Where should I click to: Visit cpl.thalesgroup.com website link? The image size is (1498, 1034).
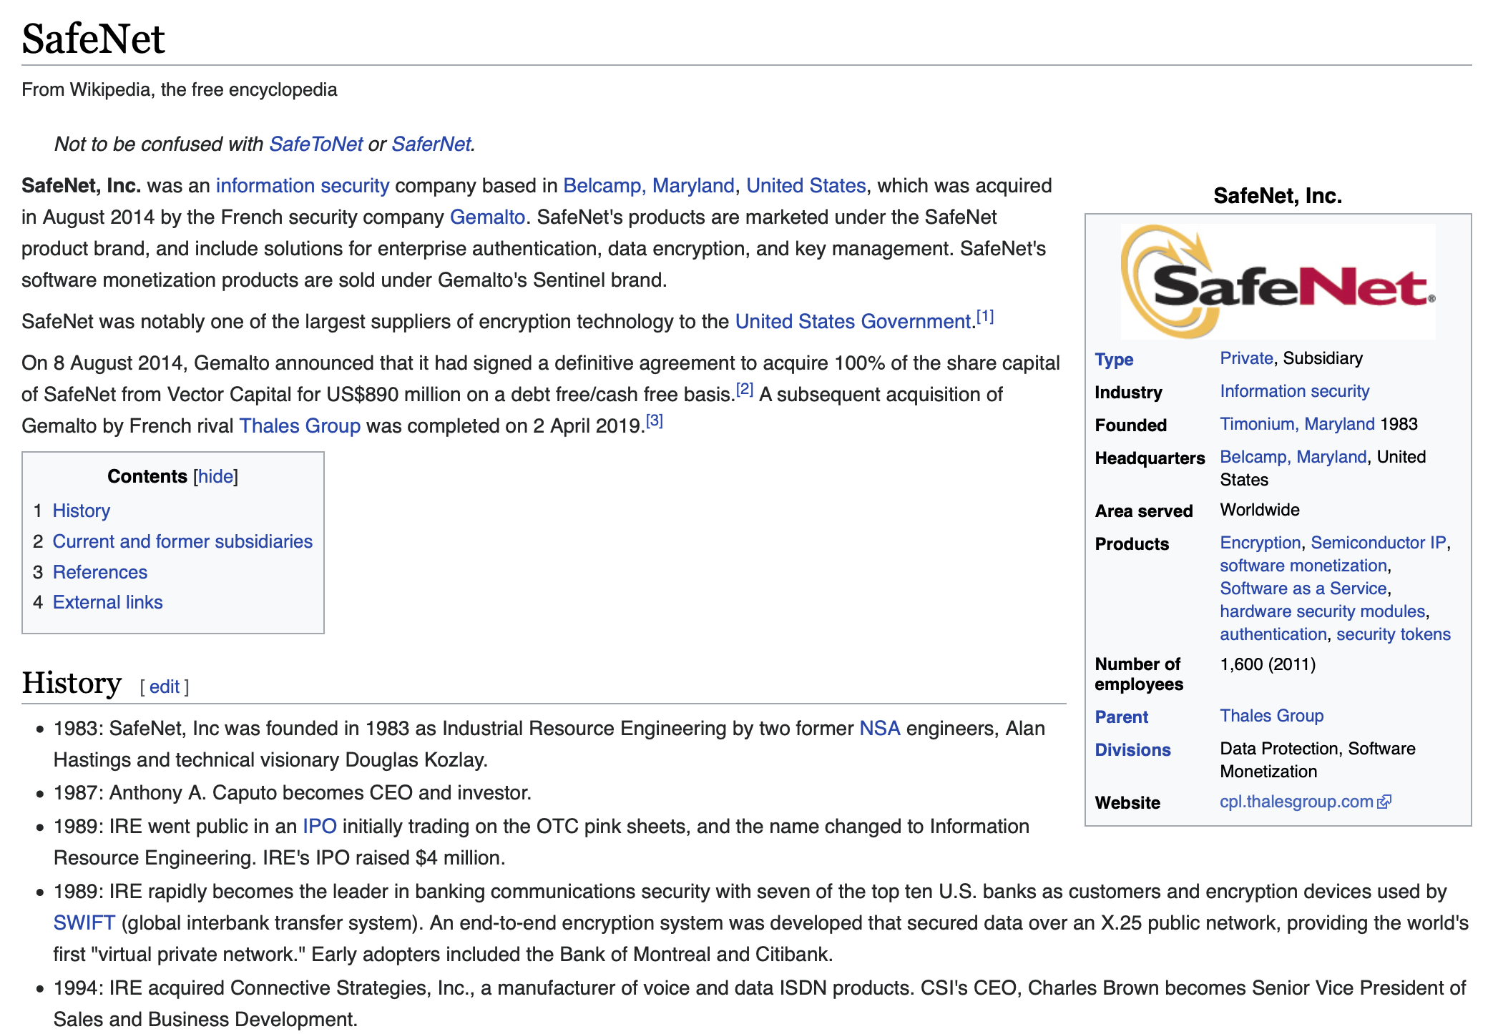(x=1296, y=802)
